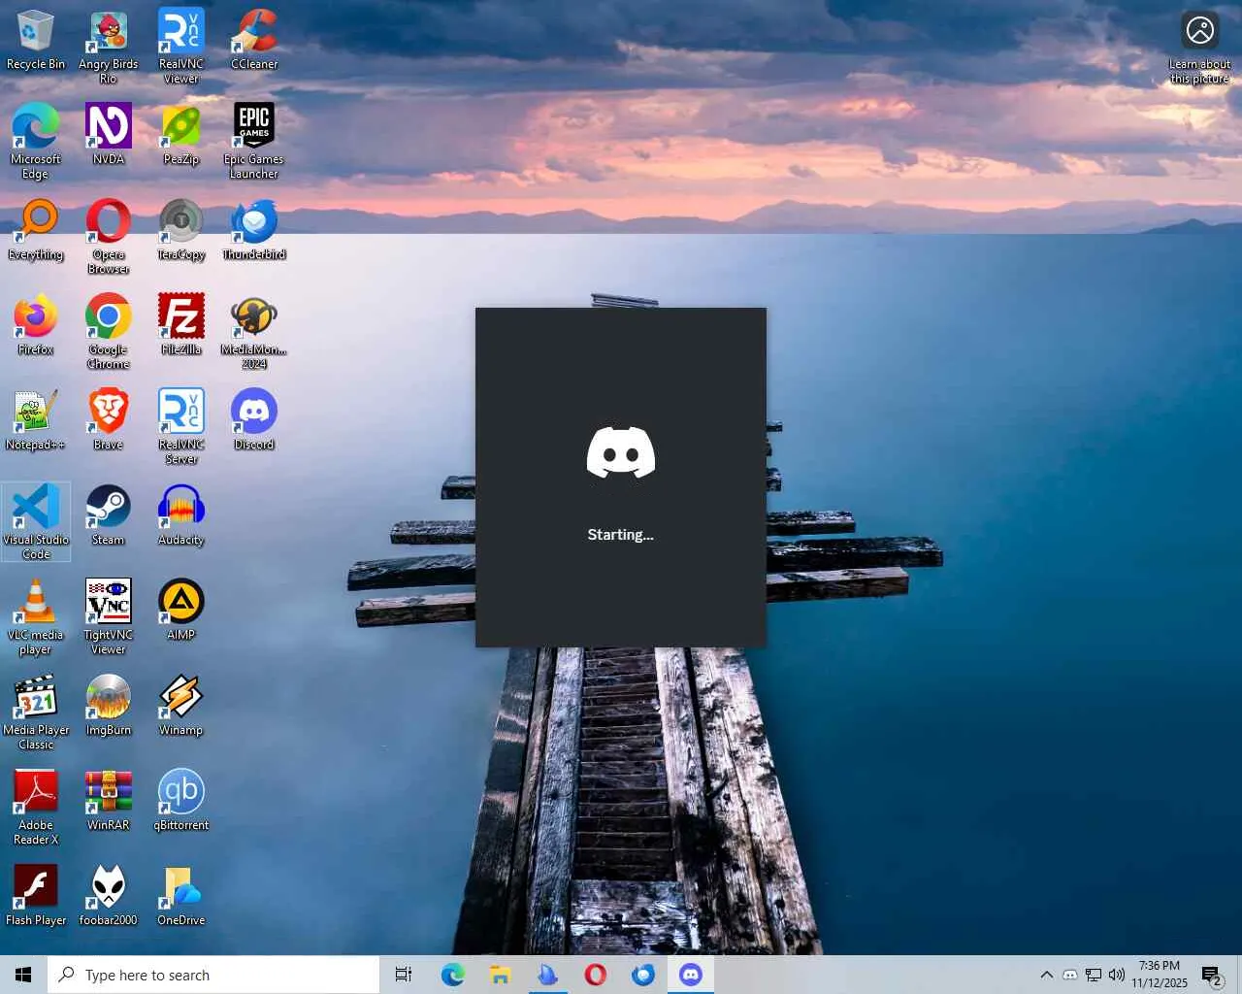
Task: Open the clock showing 7:36 PM
Action: tap(1160, 975)
